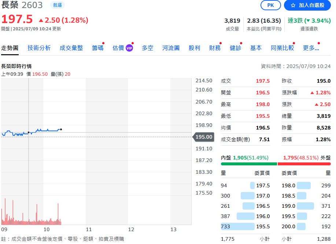Click the 13 hour label on the time axis
The height and width of the screenshot is (244, 336).
(173, 229)
